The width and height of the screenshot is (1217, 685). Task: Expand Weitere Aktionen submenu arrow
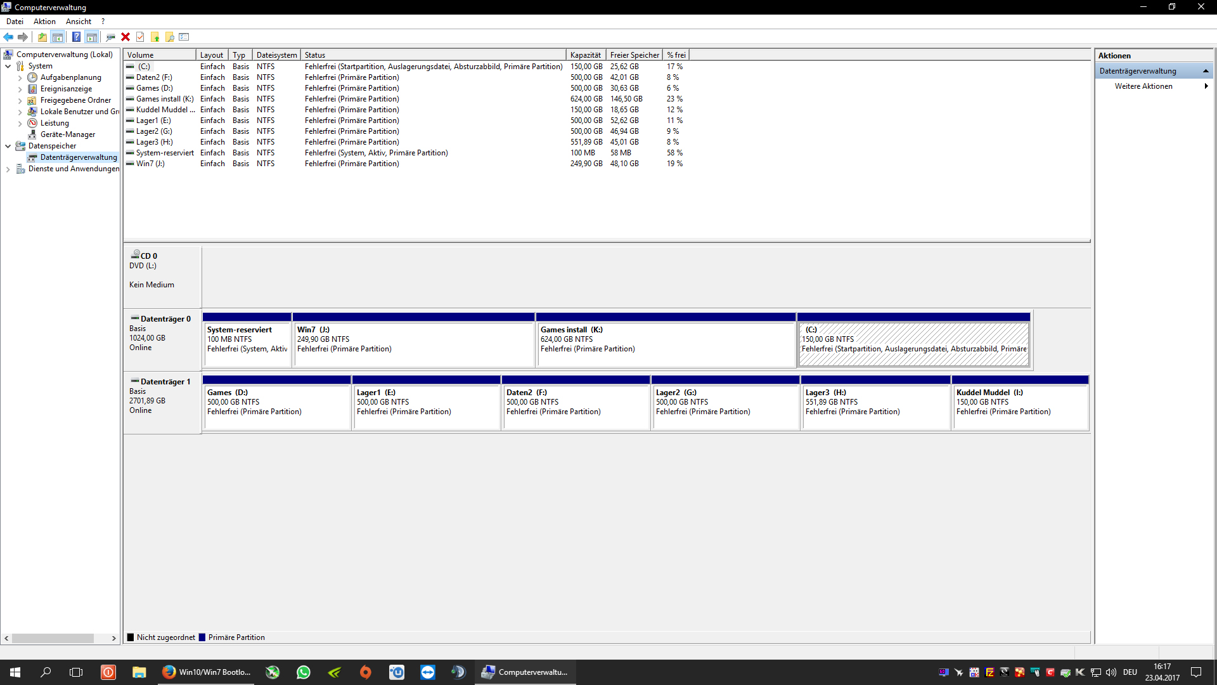(x=1206, y=86)
